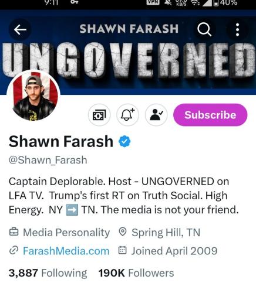Open the profile search magnifier icon

pos(204,30)
